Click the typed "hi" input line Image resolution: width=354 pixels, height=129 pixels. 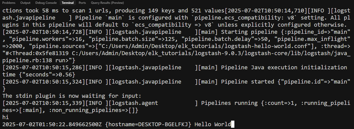(6, 117)
